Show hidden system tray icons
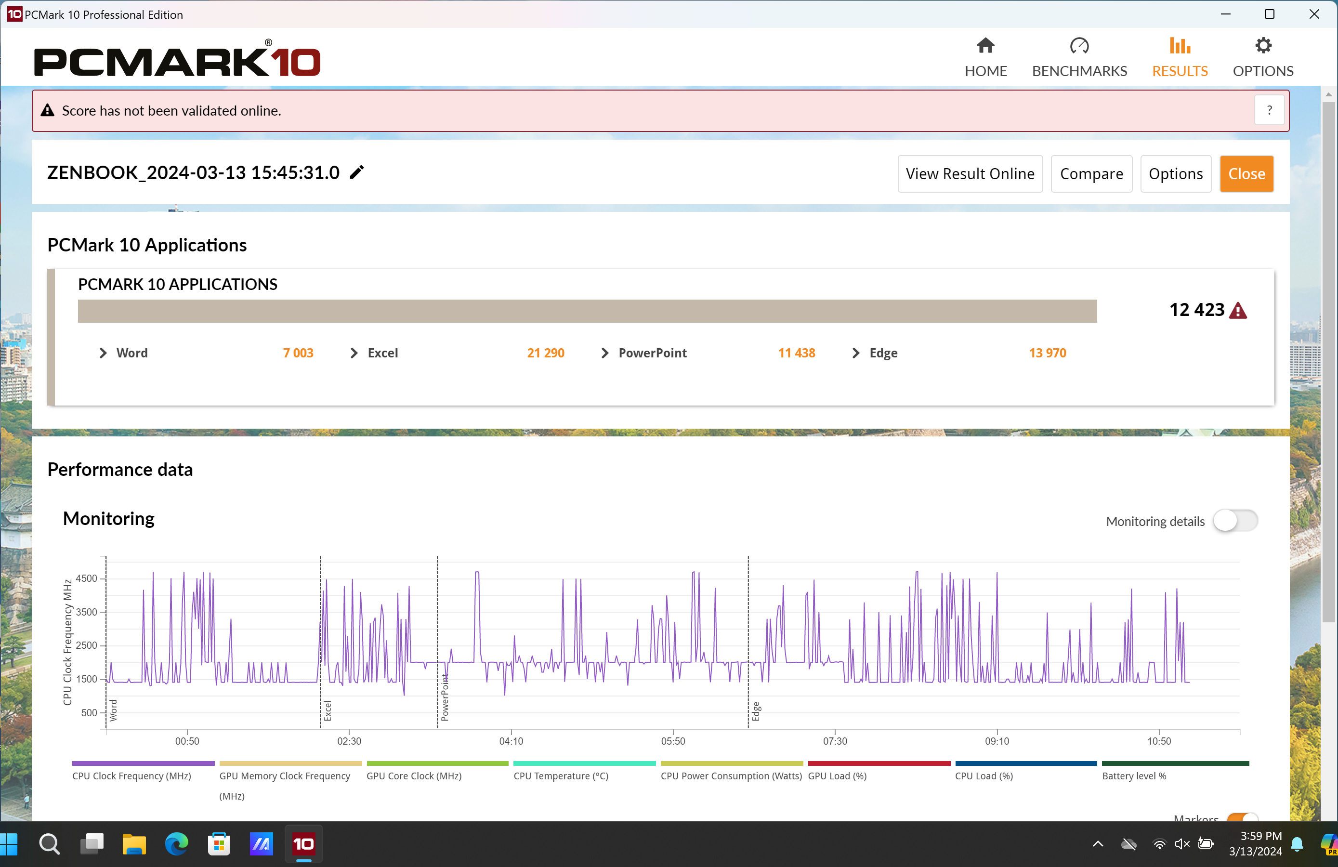This screenshot has width=1338, height=867. (x=1097, y=844)
